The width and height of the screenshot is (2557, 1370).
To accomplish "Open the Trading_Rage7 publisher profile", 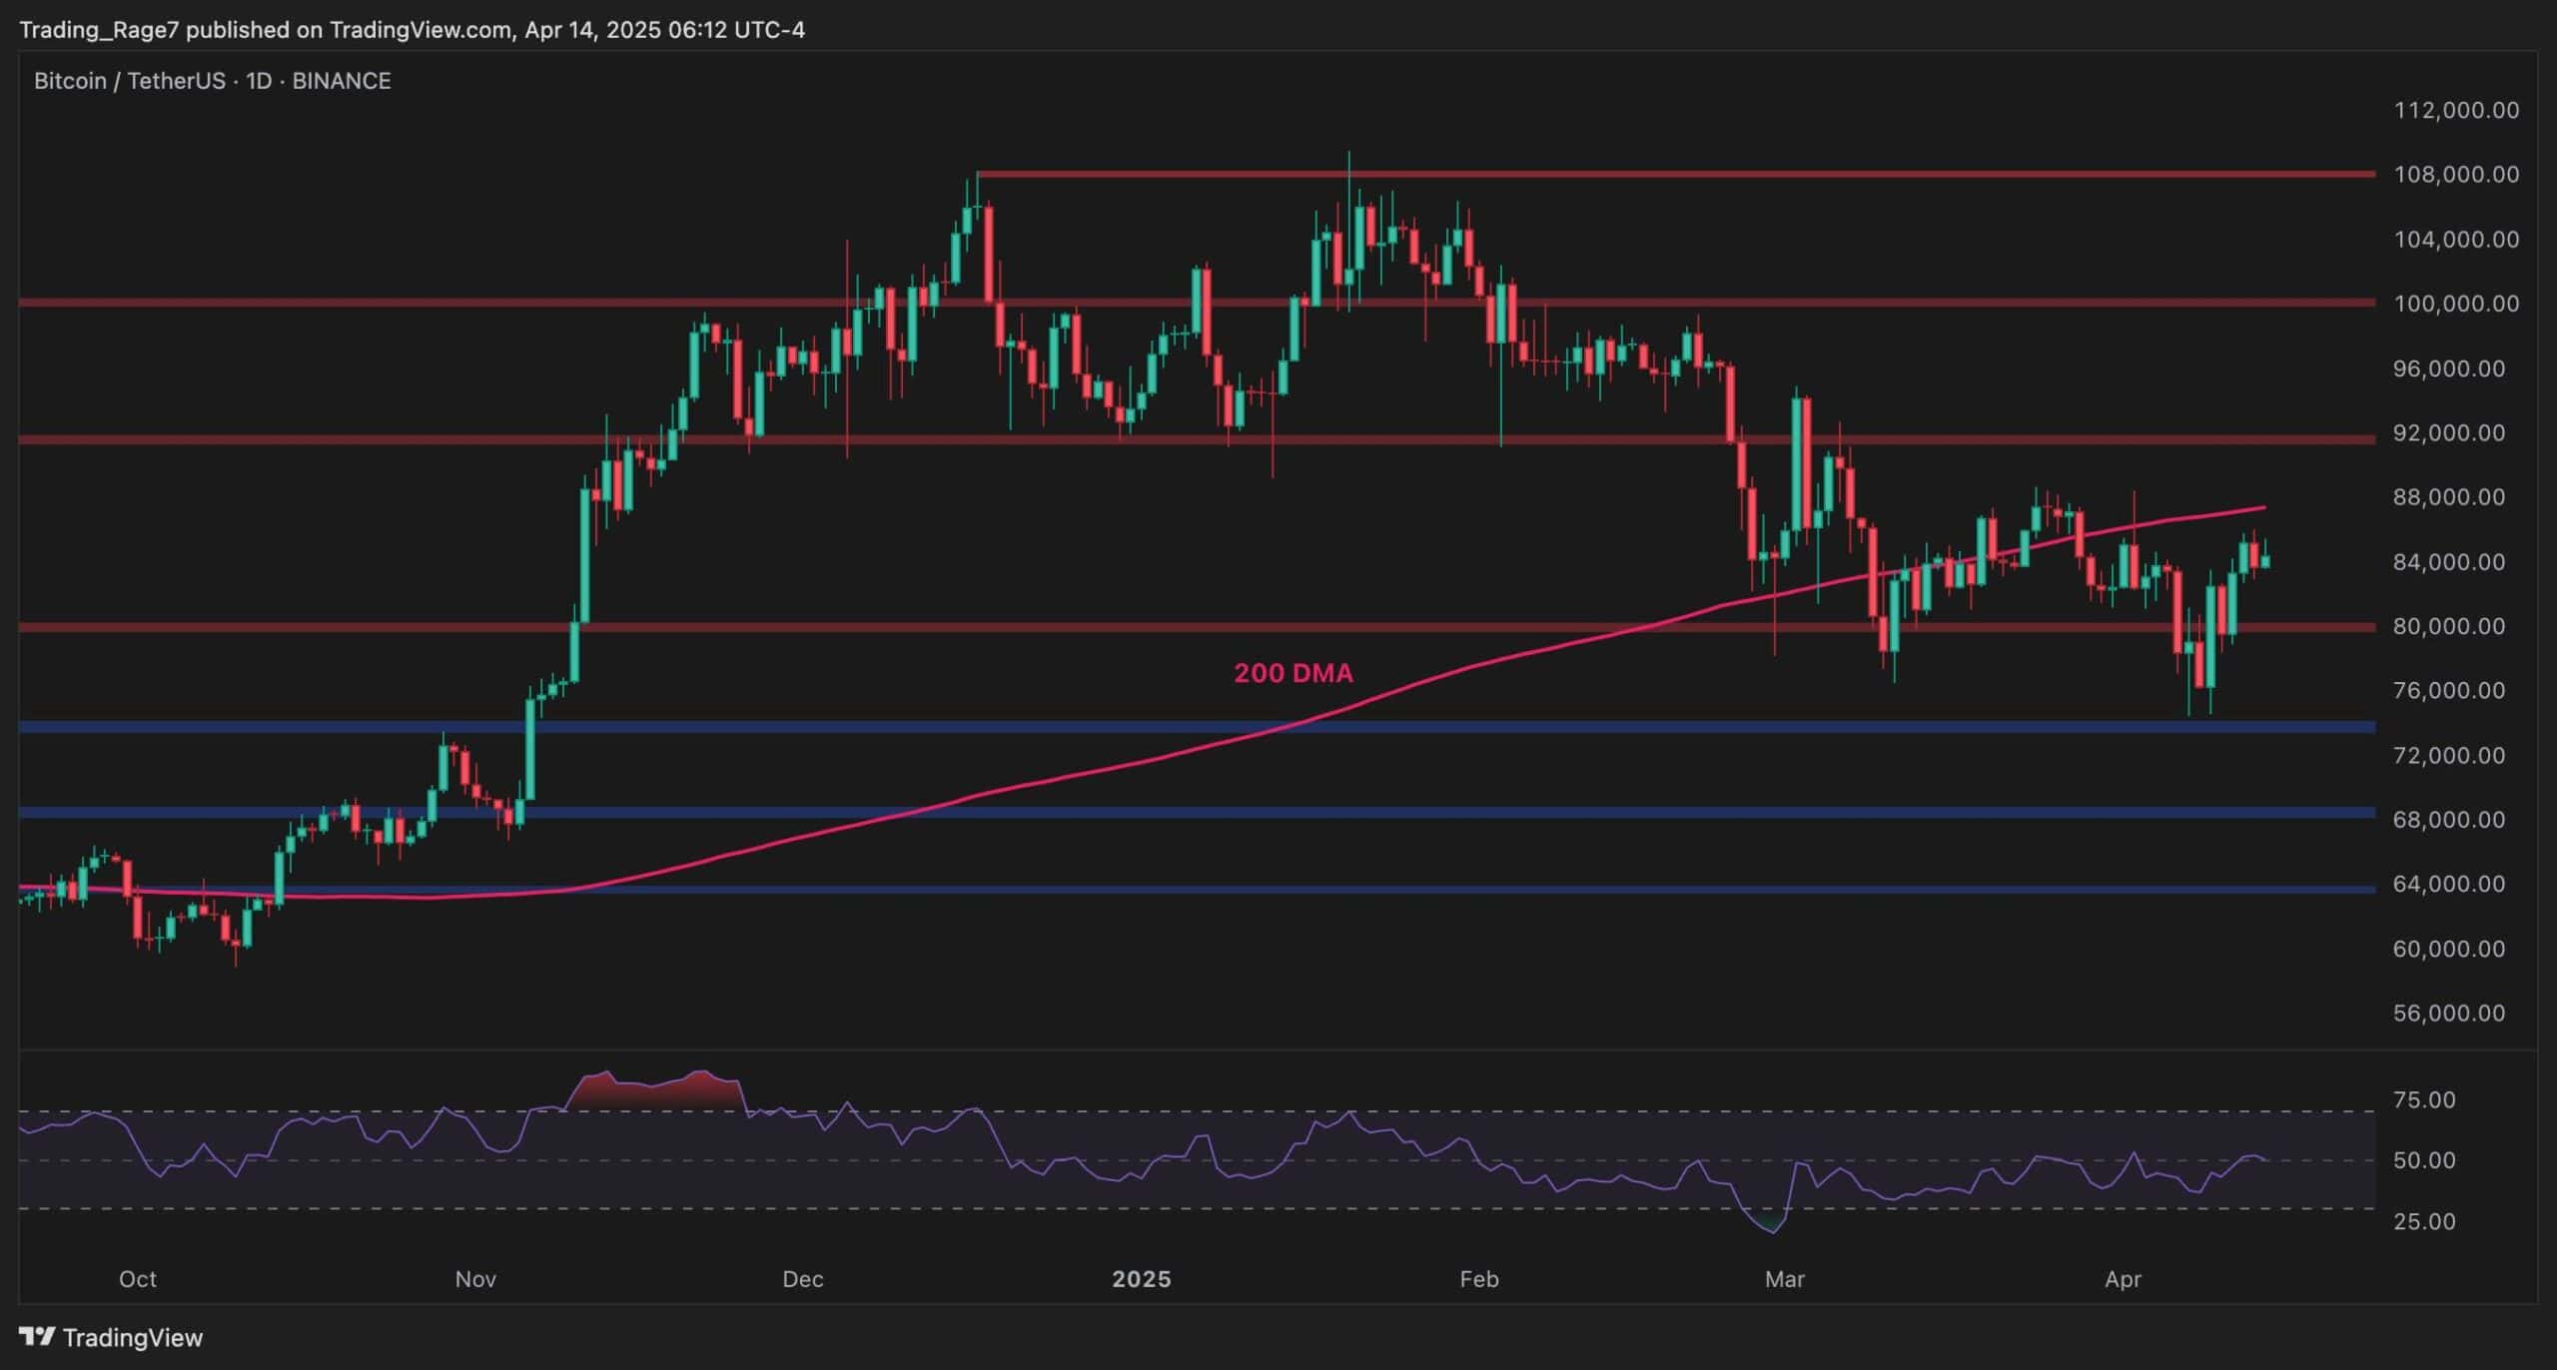I will (100, 29).
